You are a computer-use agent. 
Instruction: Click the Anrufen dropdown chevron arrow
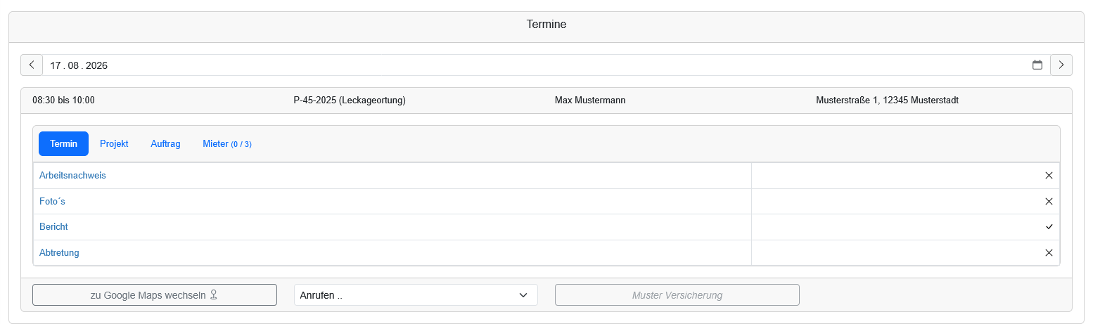523,295
